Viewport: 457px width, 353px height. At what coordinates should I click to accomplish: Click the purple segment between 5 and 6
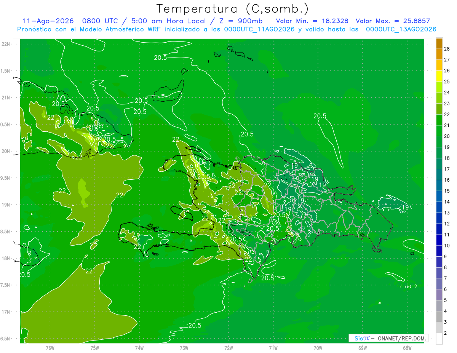(439, 295)
